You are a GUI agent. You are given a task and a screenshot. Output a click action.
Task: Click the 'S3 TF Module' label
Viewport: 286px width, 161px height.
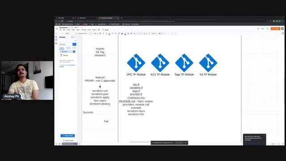pyautogui.click(x=208, y=75)
